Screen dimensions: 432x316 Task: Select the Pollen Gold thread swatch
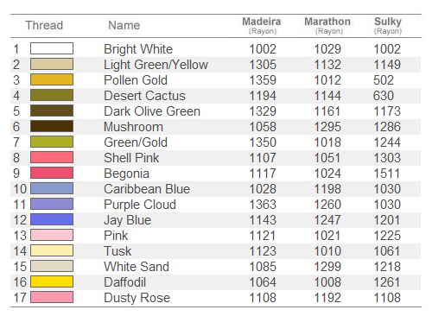point(52,79)
